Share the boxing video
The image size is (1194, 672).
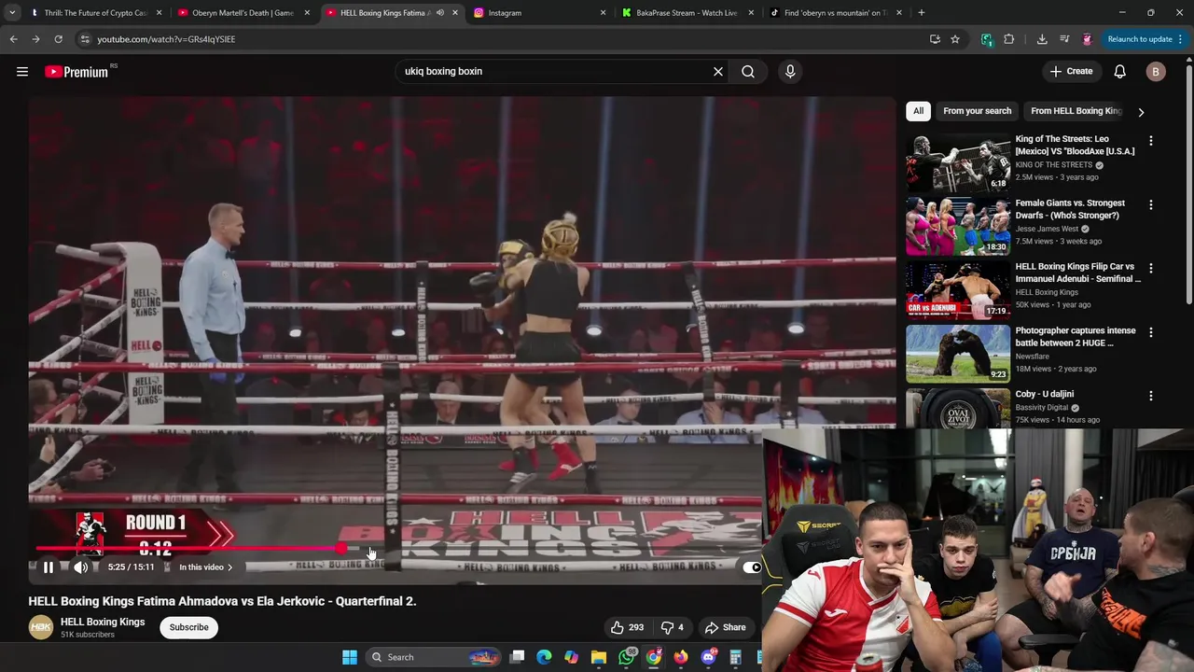tap(726, 627)
